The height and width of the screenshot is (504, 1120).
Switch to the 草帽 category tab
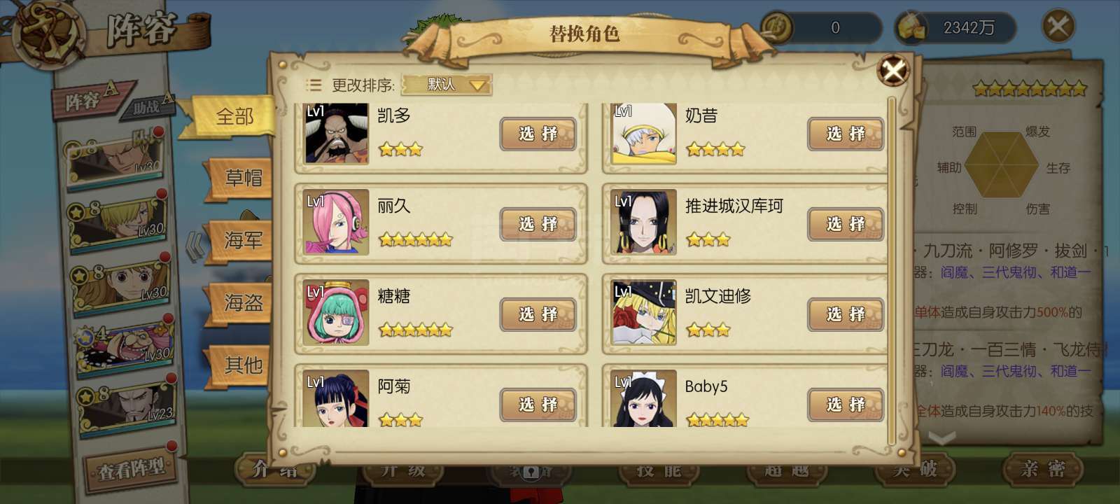point(240,178)
